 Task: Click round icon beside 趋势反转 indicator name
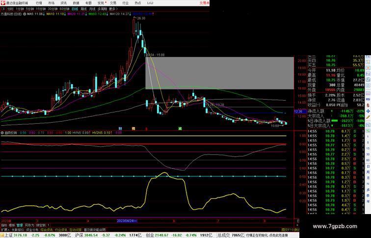coord(2,133)
